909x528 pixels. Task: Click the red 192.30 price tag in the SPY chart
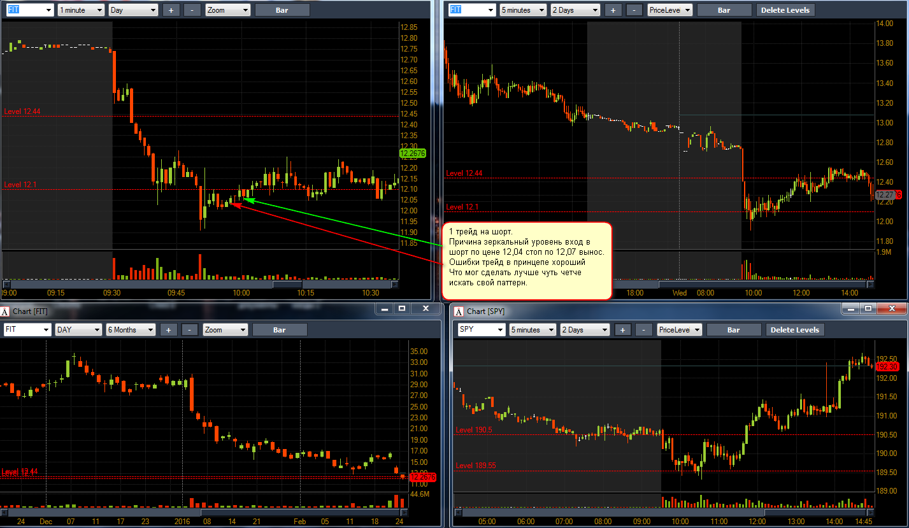coord(887,367)
